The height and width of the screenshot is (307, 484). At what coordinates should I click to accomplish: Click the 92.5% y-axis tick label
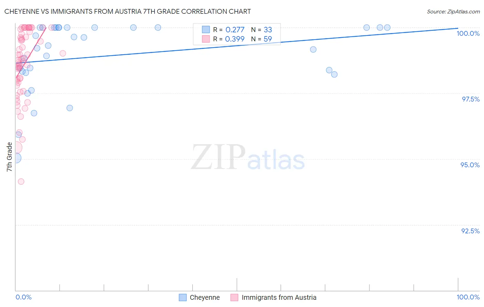coord(471,231)
